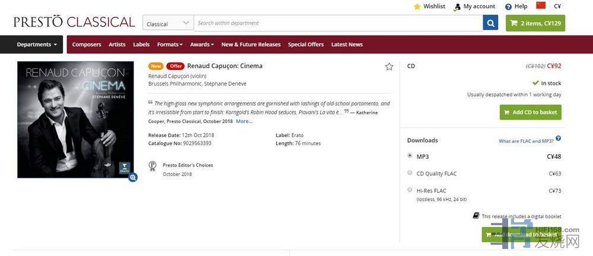Select the MP3 download option
The width and height of the screenshot is (593, 256).
pos(410,156)
